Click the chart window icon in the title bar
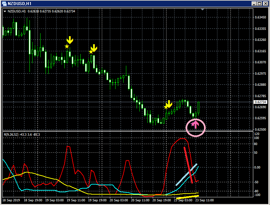 pyautogui.click(x=4, y=3)
